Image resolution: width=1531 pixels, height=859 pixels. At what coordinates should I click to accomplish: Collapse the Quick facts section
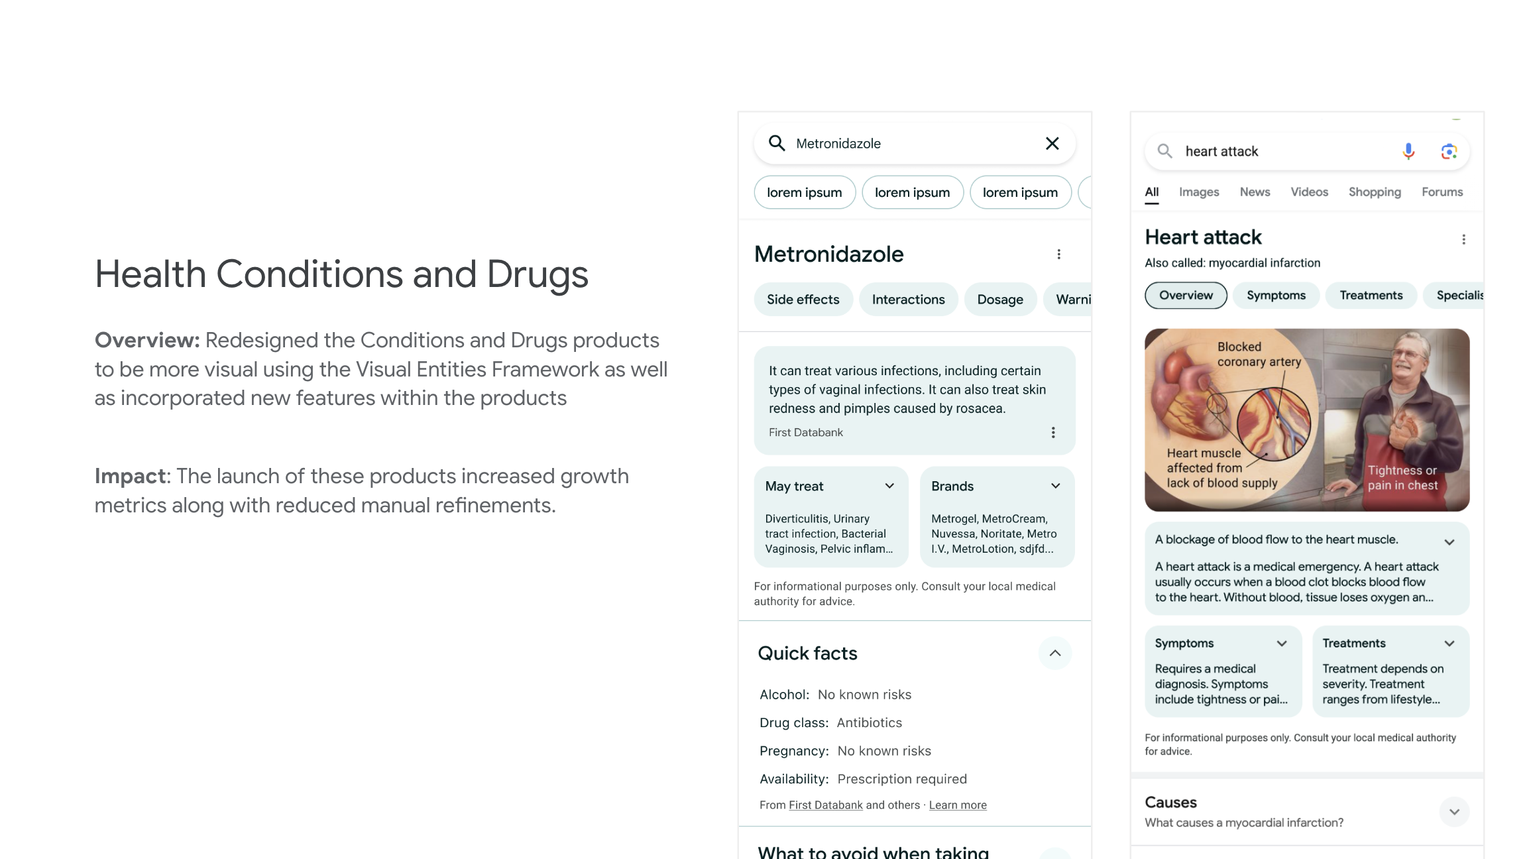click(x=1054, y=654)
